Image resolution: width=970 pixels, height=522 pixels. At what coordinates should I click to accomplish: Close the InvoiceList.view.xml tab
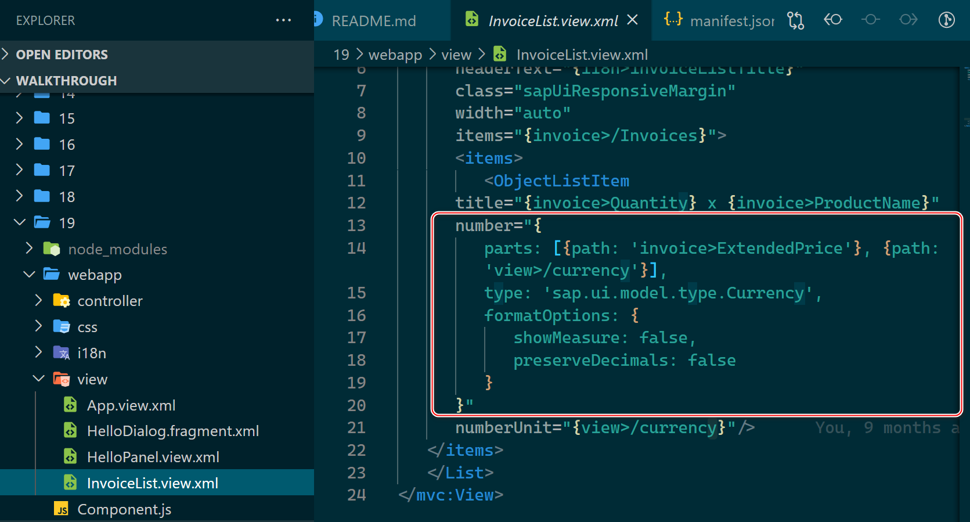click(x=633, y=20)
